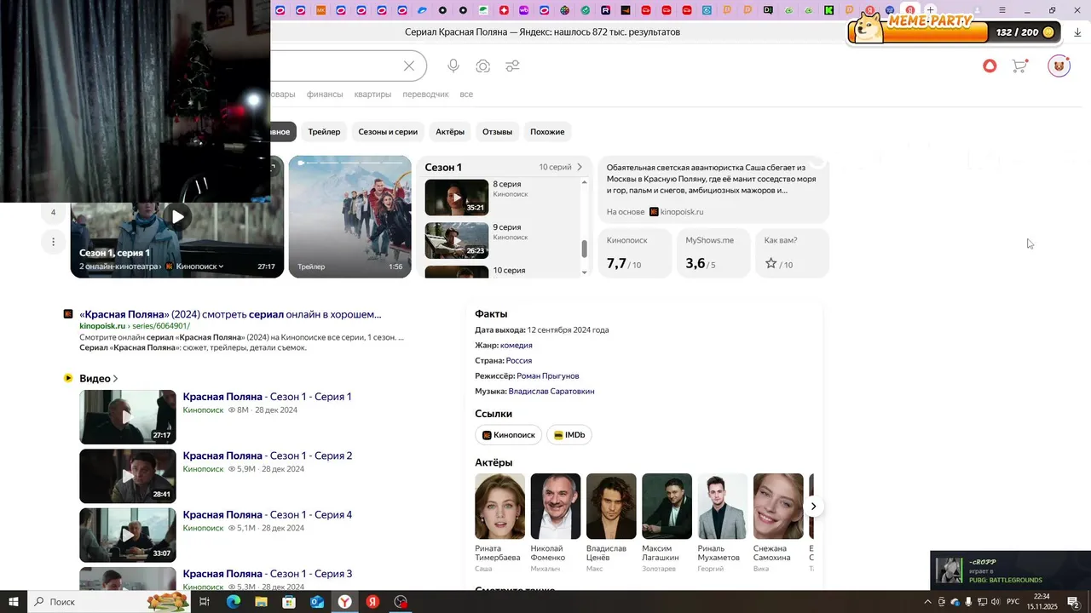Open the Alice assistant red icon
Screen dimensions: 1091x613
[990, 66]
